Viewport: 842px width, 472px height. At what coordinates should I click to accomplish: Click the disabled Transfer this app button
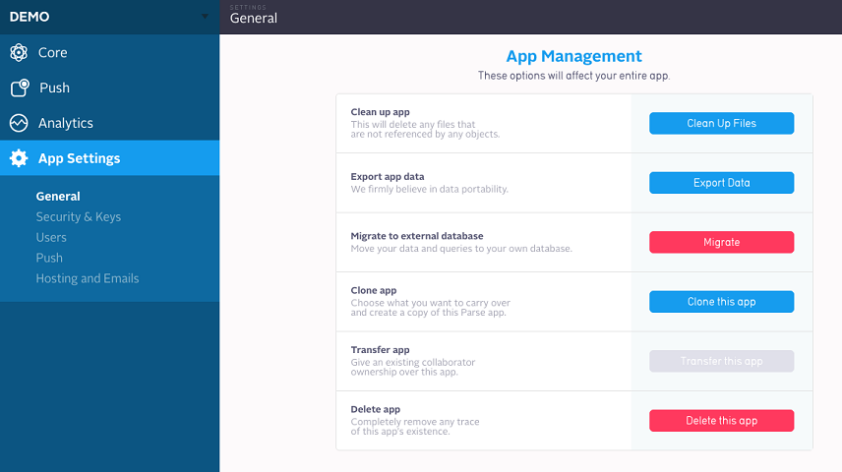721,362
